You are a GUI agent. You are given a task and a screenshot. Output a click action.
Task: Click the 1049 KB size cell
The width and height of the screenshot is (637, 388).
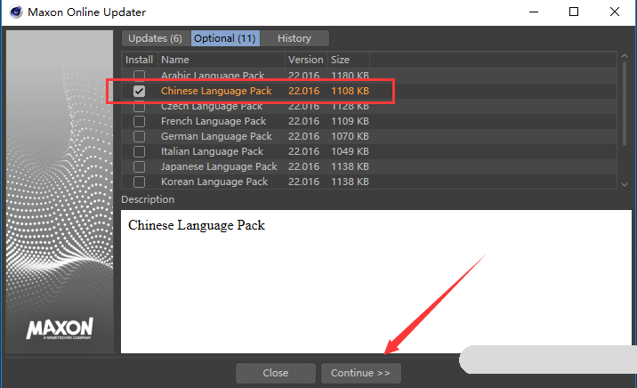click(350, 151)
